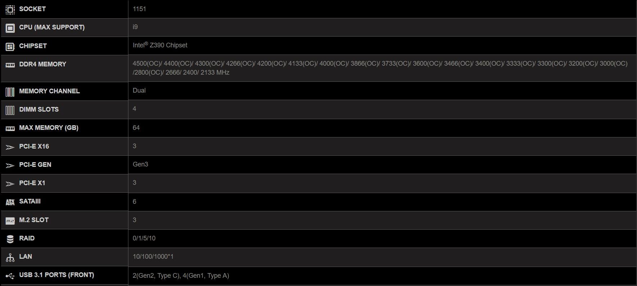Click the CPU icon next to CPU (MAX SUPPORT)
This screenshot has width=637, height=286.
pos(10,28)
